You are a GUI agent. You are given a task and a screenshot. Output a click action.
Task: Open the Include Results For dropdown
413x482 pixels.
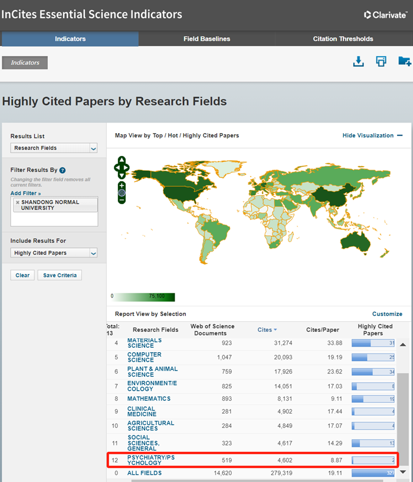(x=54, y=253)
